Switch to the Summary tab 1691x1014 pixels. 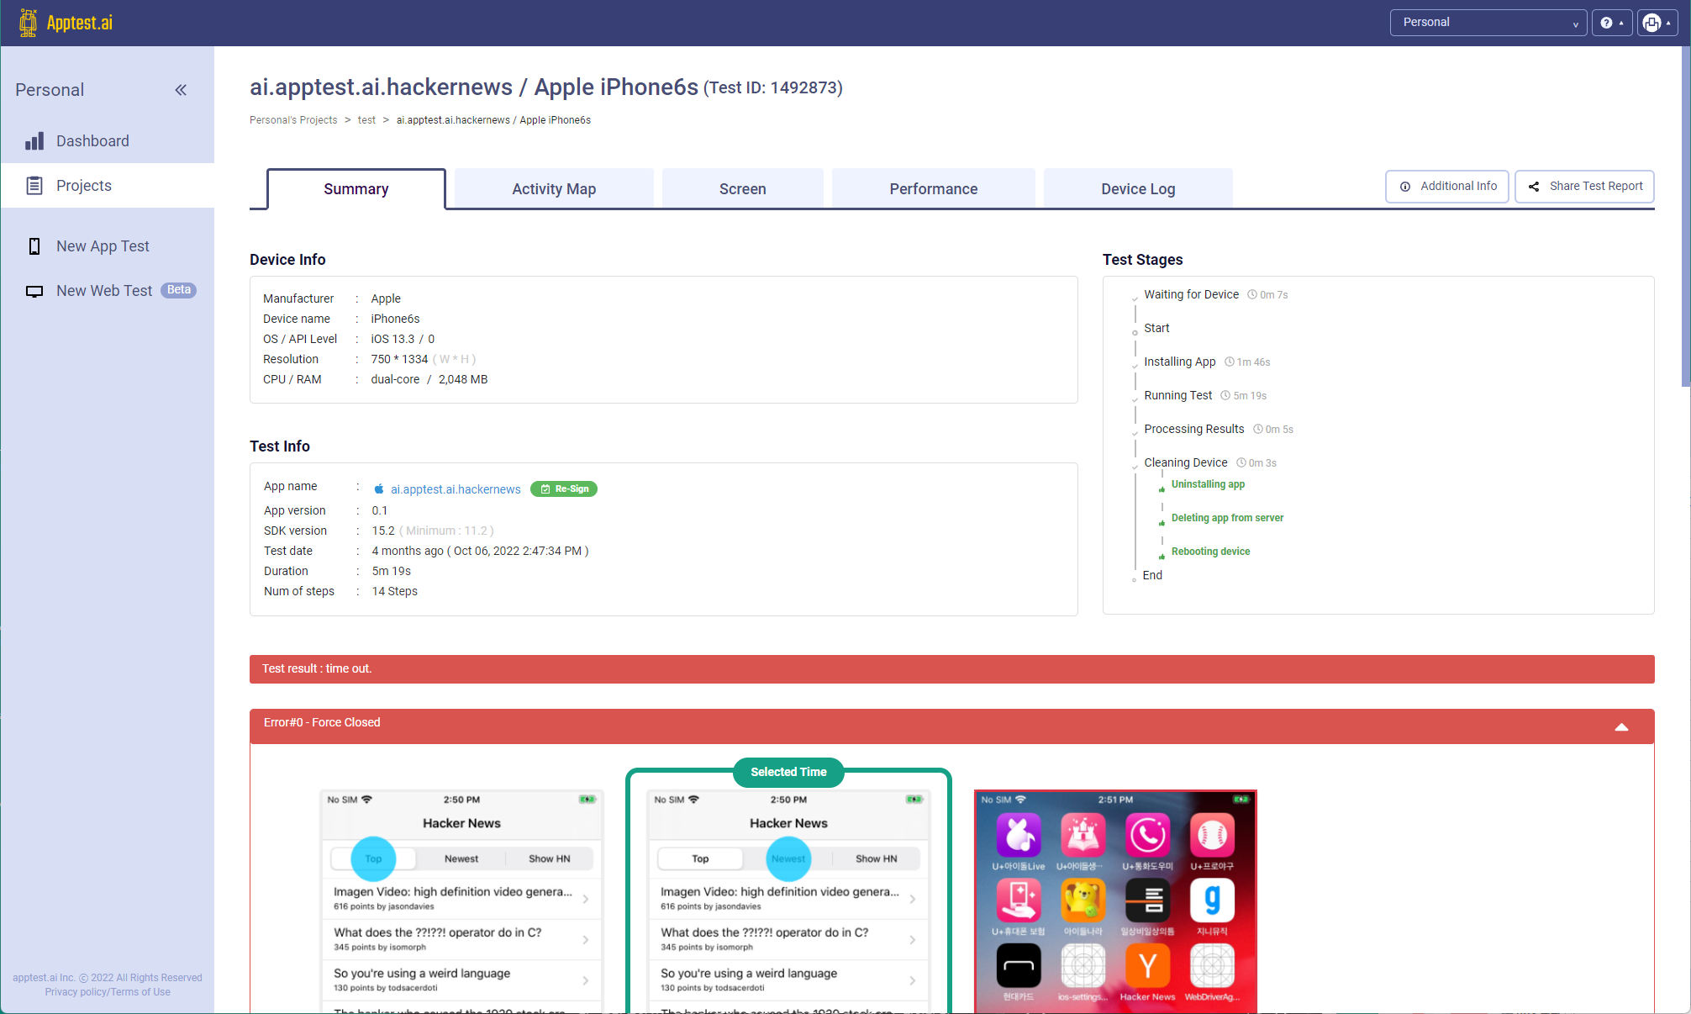click(x=356, y=189)
